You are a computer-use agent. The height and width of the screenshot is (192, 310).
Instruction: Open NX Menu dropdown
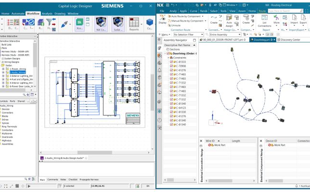pyautogui.click(x=165, y=35)
